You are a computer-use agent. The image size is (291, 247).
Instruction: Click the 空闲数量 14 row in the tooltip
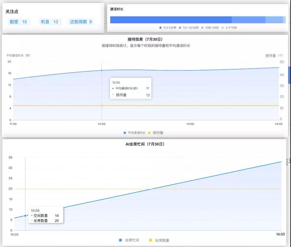point(45,216)
